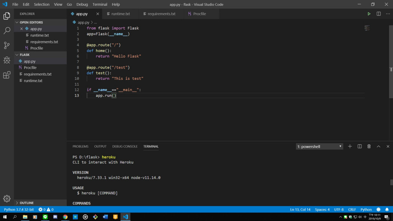393x221 pixels.
Task: Select Python interpreter 3.7.4 32-bit
Action: (19, 209)
